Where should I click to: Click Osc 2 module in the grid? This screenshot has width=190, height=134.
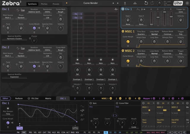coord(77,18)
